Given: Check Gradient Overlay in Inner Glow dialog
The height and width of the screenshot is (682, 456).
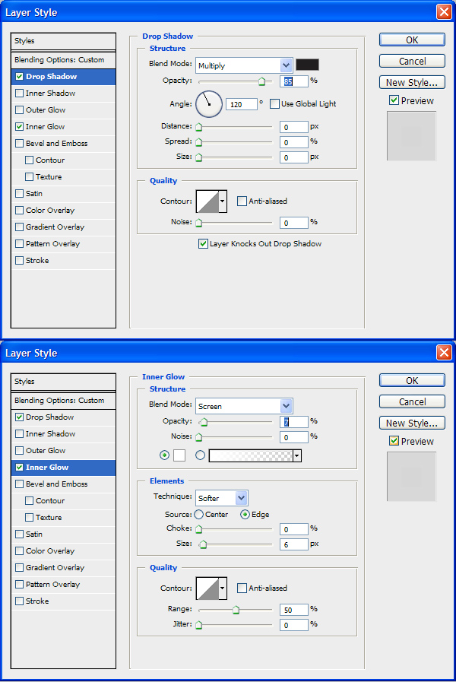Looking at the screenshot, I should [19, 568].
